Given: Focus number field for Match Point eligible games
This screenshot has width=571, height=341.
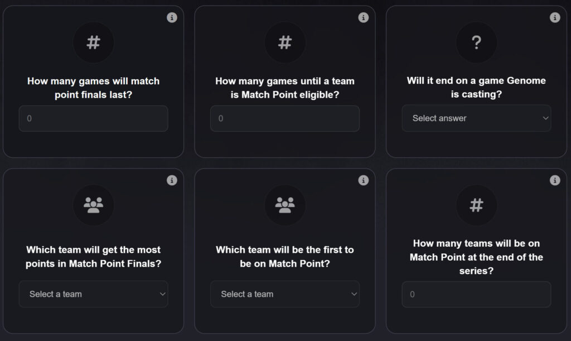Looking at the screenshot, I should [285, 118].
